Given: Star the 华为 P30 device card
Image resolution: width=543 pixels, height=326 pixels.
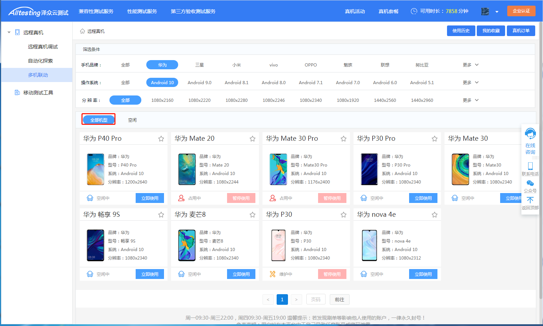Looking at the screenshot, I should point(344,215).
